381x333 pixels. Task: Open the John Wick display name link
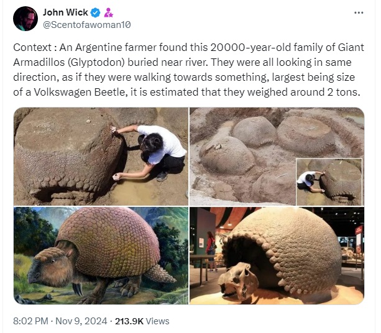[x=65, y=12]
